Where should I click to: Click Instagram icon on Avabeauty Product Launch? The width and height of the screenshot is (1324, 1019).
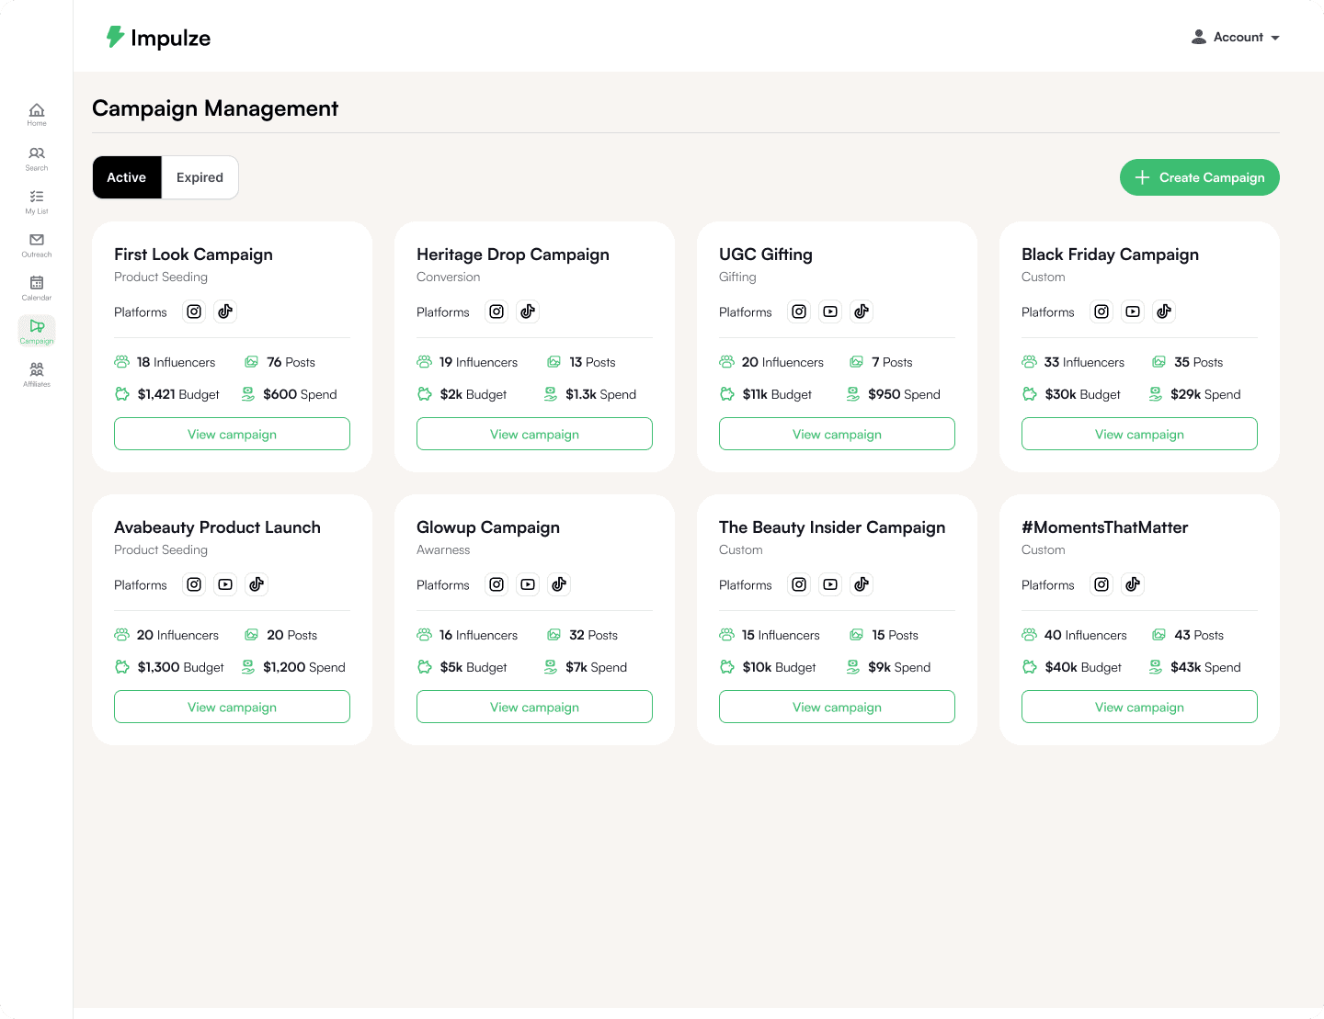tap(194, 584)
